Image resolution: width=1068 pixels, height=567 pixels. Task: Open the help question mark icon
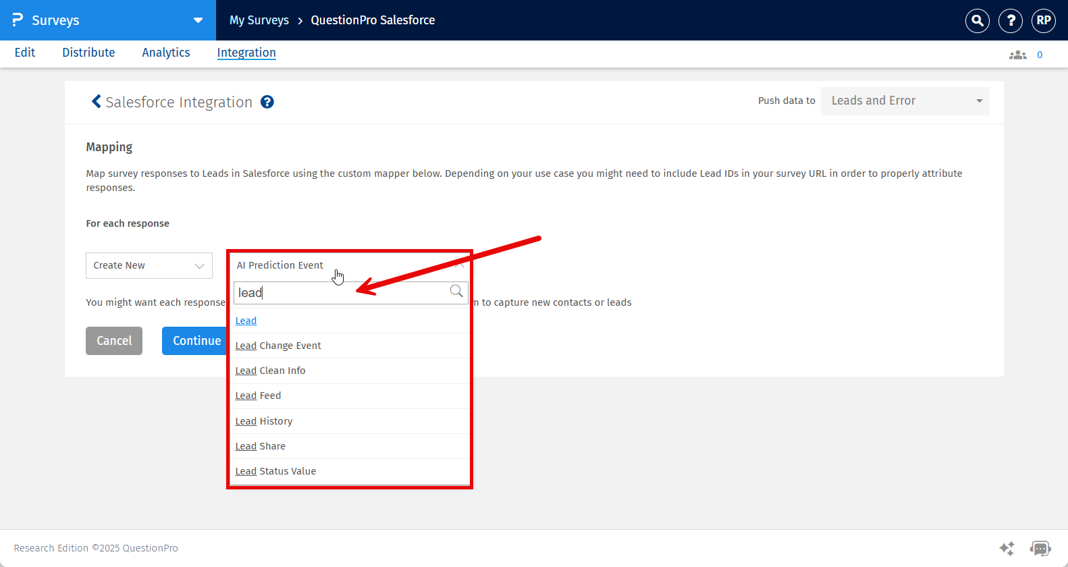point(1011,20)
